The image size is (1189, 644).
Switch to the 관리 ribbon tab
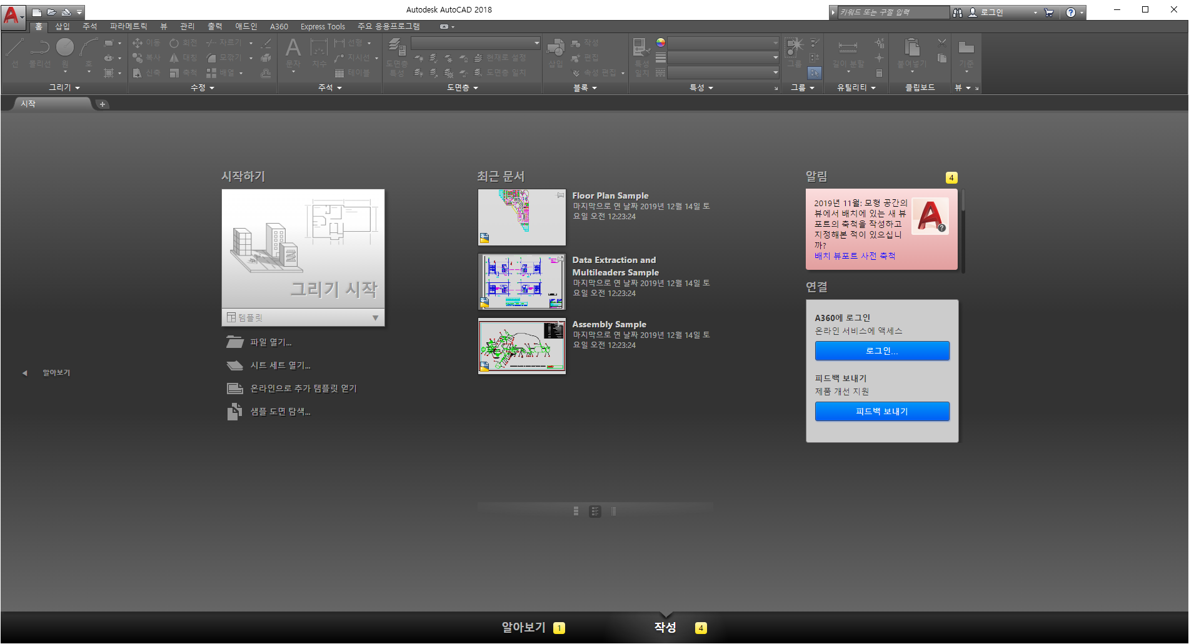(188, 26)
